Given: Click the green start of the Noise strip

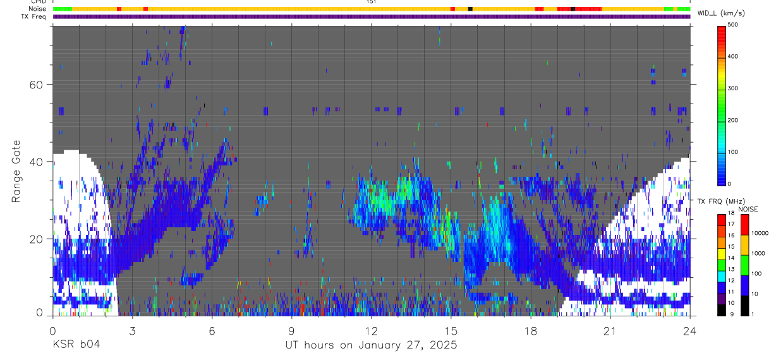Looking at the screenshot, I should point(63,9).
